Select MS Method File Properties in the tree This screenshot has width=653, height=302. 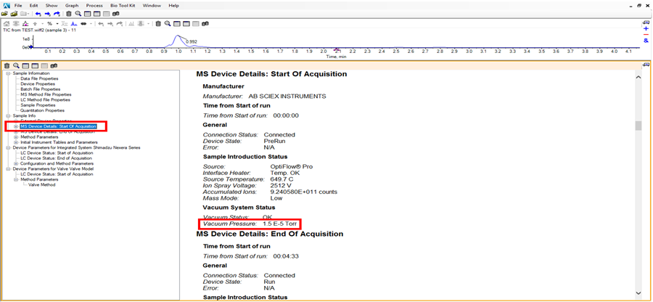(46, 94)
